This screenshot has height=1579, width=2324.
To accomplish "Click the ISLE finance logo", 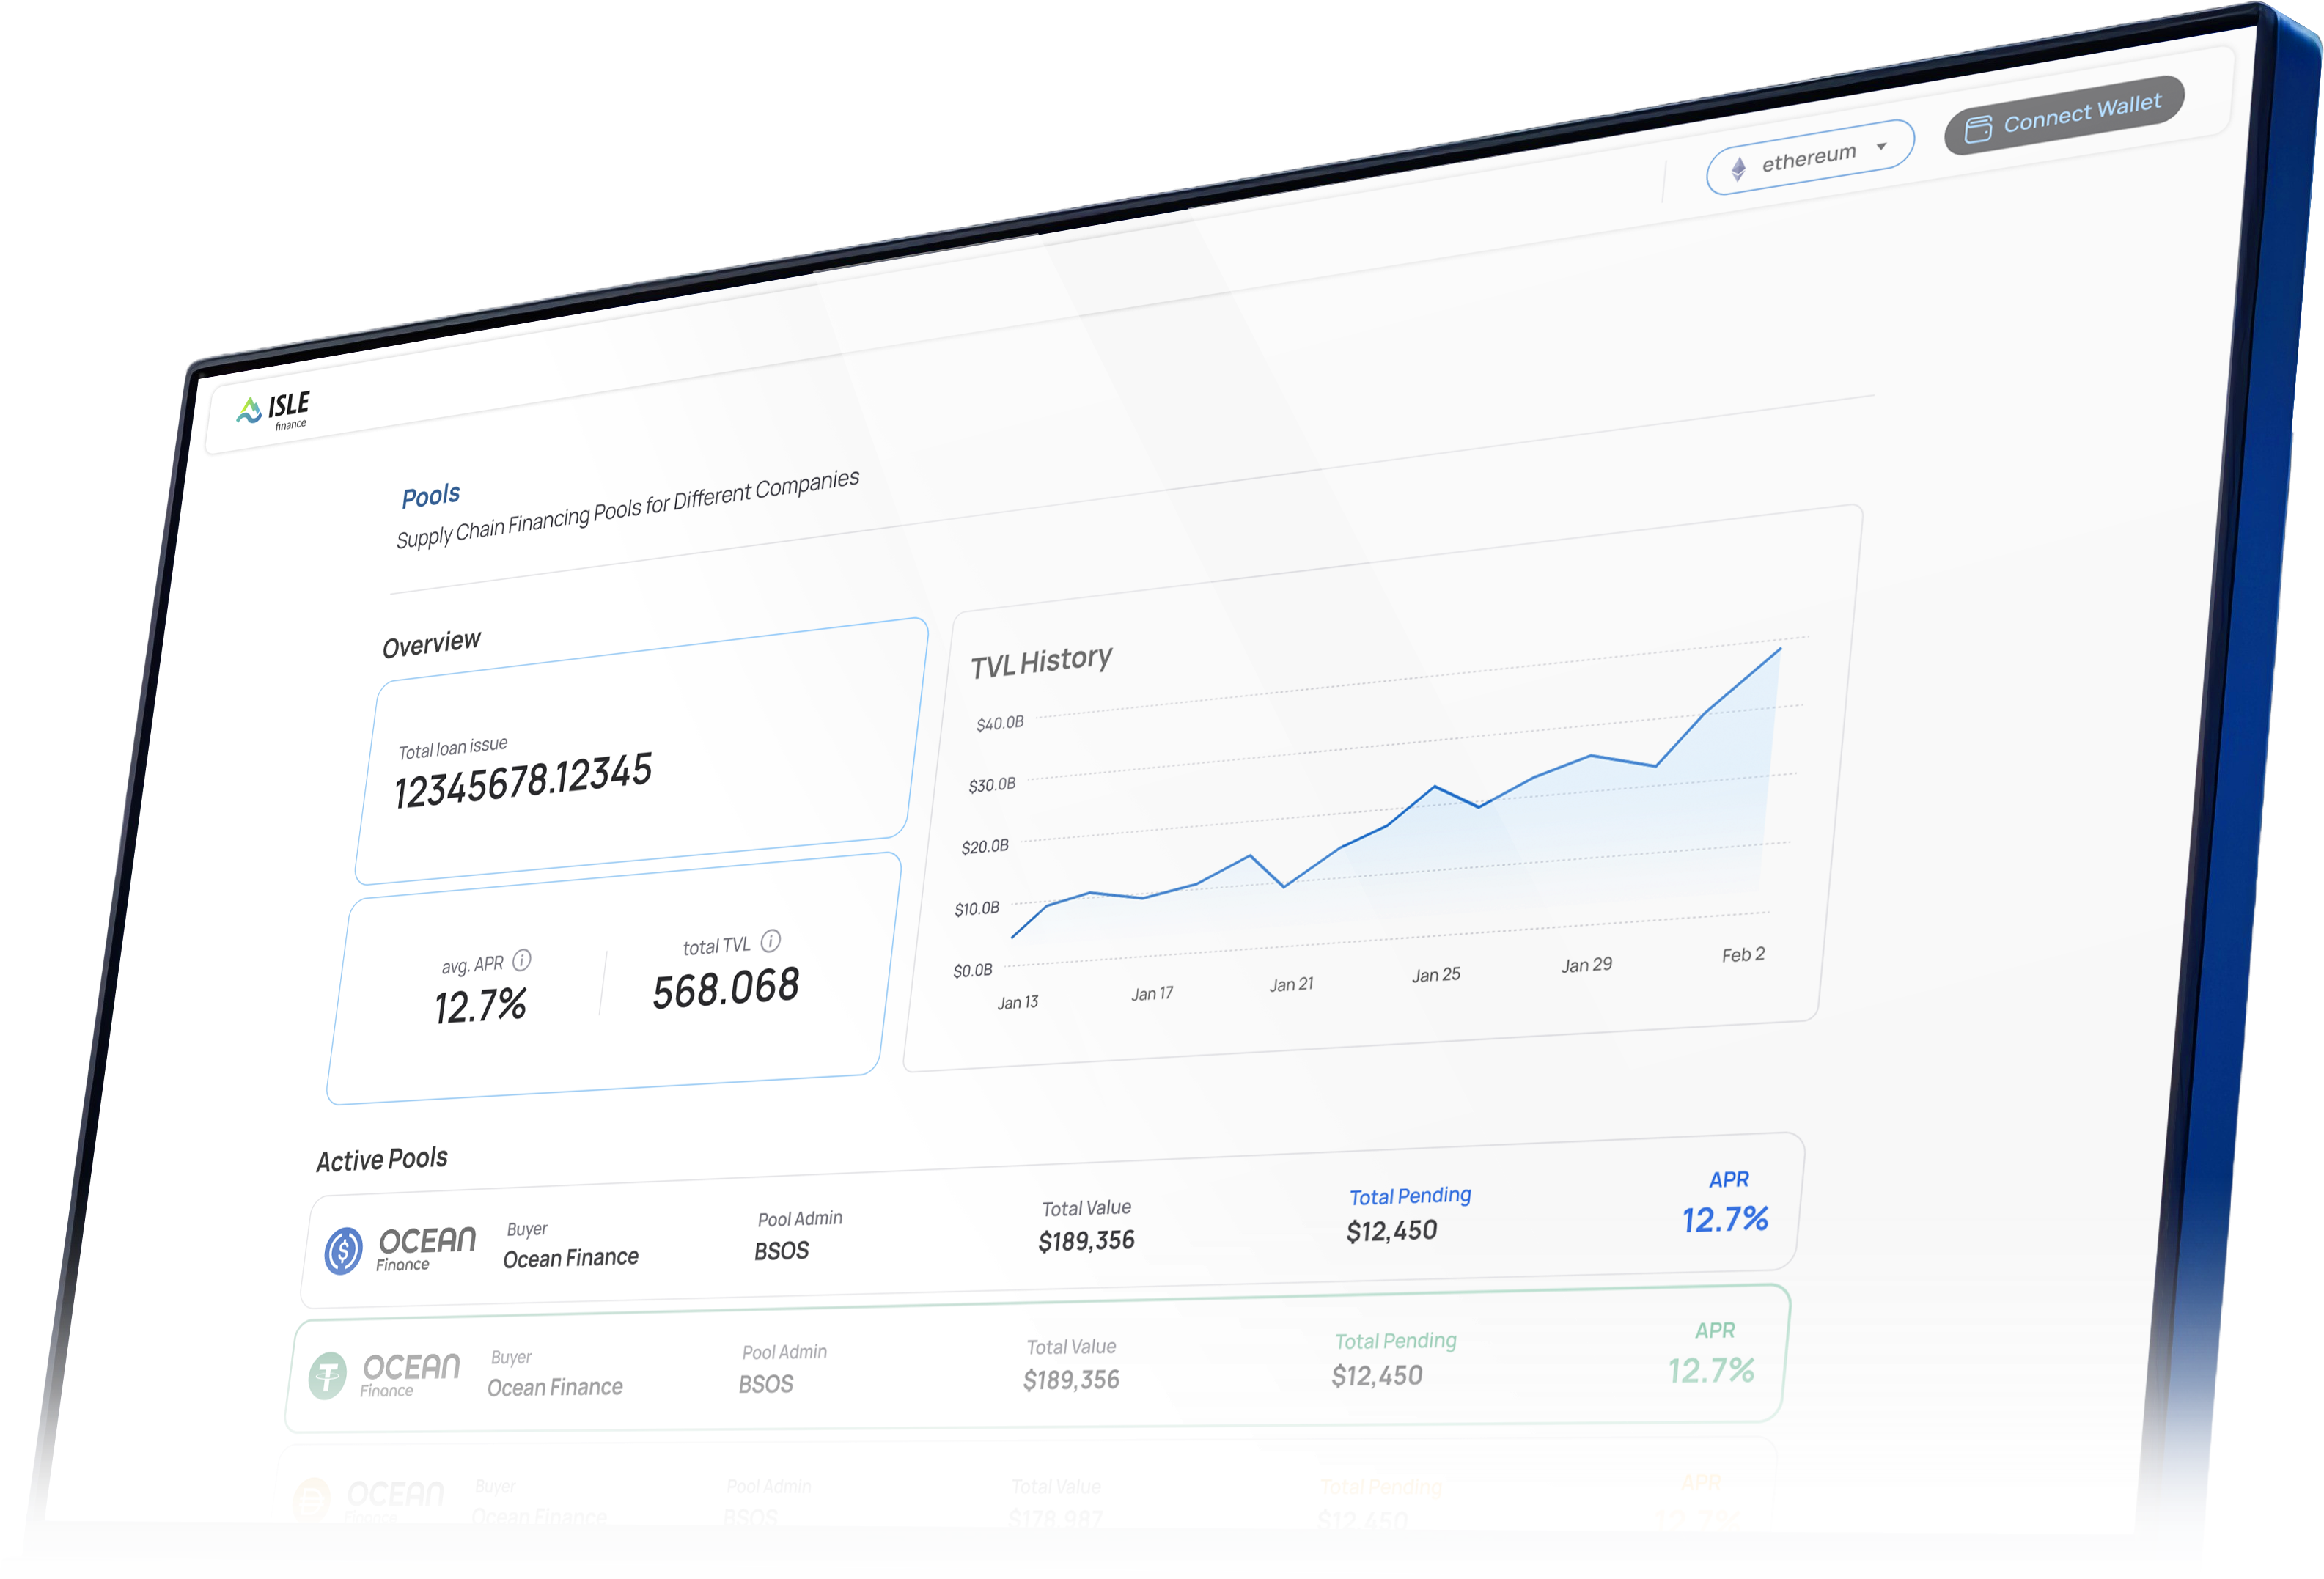I will pyautogui.click(x=274, y=410).
